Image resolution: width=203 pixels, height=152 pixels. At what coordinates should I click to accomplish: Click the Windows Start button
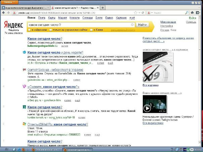7,149
